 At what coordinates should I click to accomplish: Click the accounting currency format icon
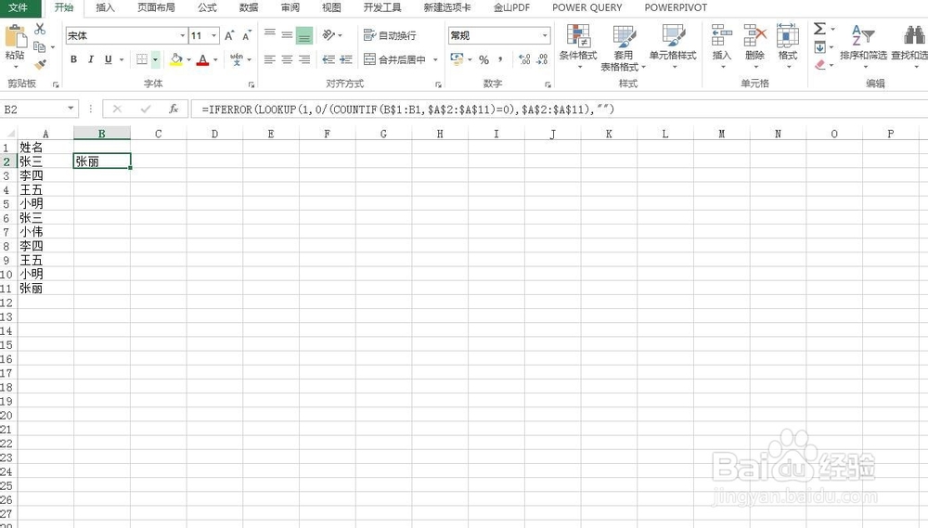[x=457, y=59]
